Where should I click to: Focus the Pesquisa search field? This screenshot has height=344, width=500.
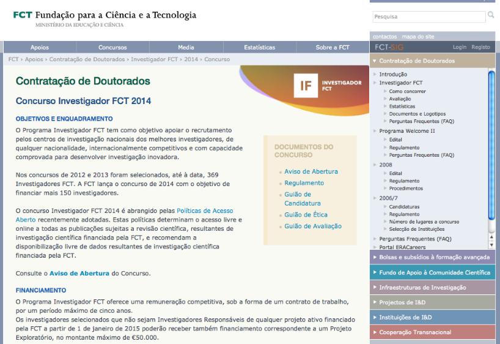coord(429,17)
